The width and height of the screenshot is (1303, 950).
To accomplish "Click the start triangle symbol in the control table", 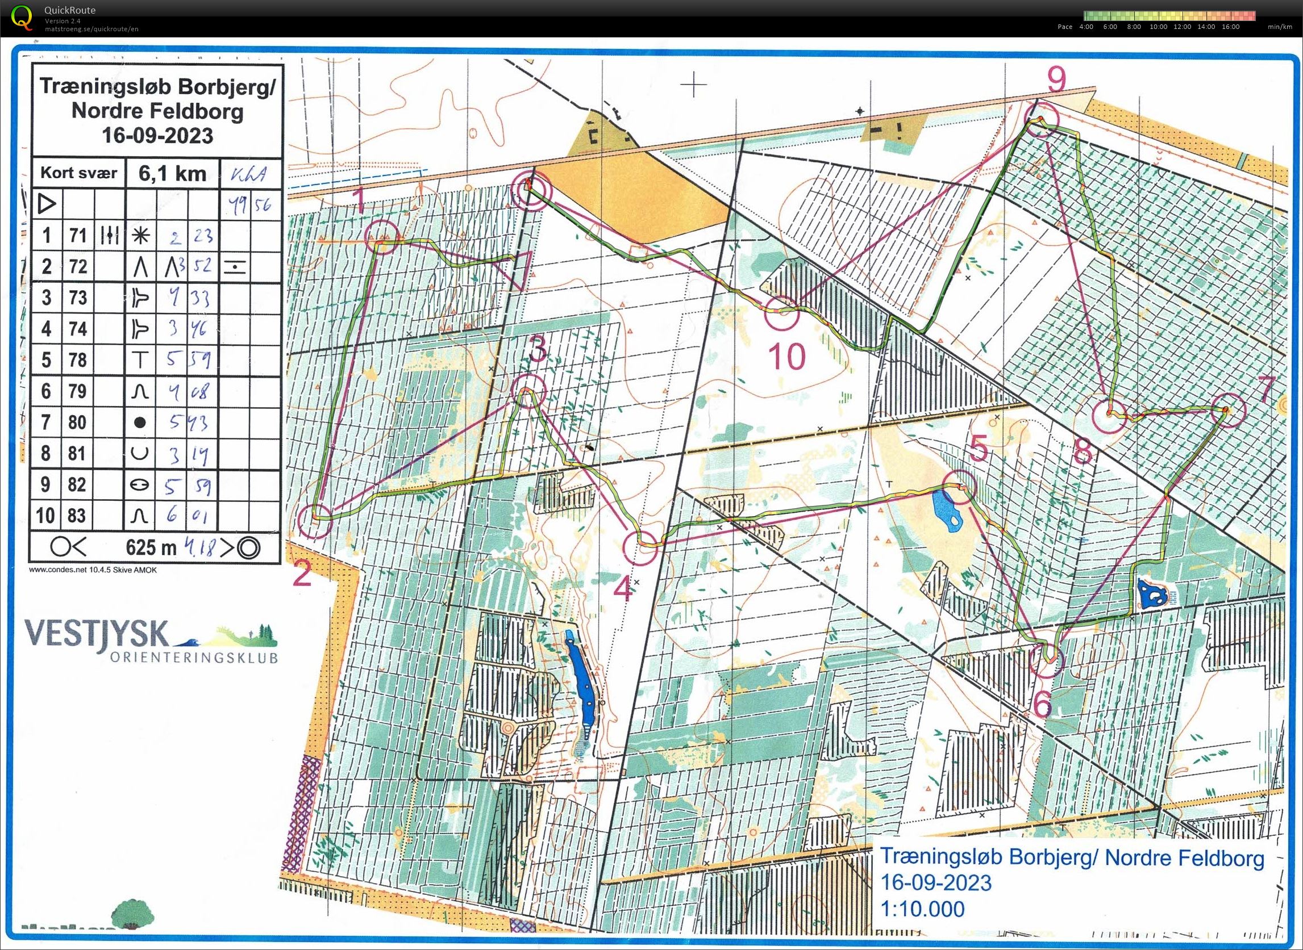I will click(x=47, y=204).
